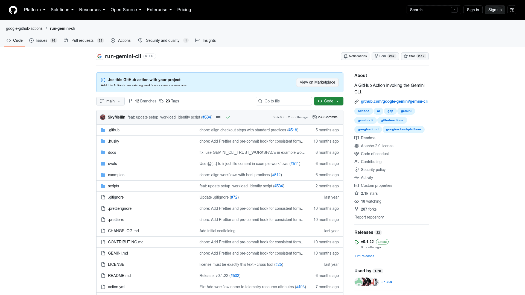Screen dimensions: 525x295
Task: Click the Go to file input
Action: tap(284, 101)
